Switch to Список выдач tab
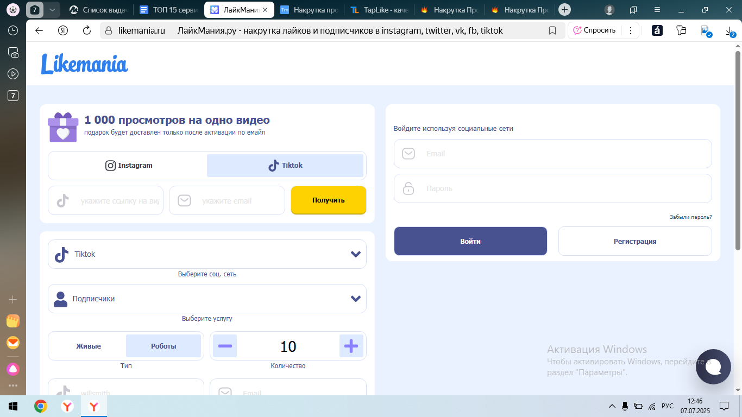This screenshot has width=742, height=417. tap(98, 10)
